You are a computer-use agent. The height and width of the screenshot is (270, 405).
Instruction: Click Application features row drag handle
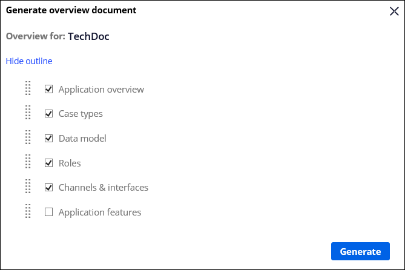28,212
